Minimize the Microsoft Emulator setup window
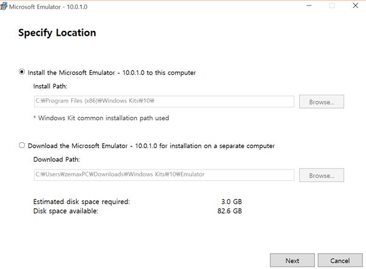366x269 pixels. click(x=304, y=6)
